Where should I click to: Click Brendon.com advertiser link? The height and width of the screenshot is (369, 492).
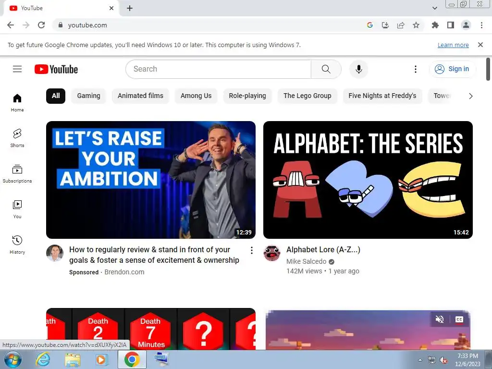point(124,272)
